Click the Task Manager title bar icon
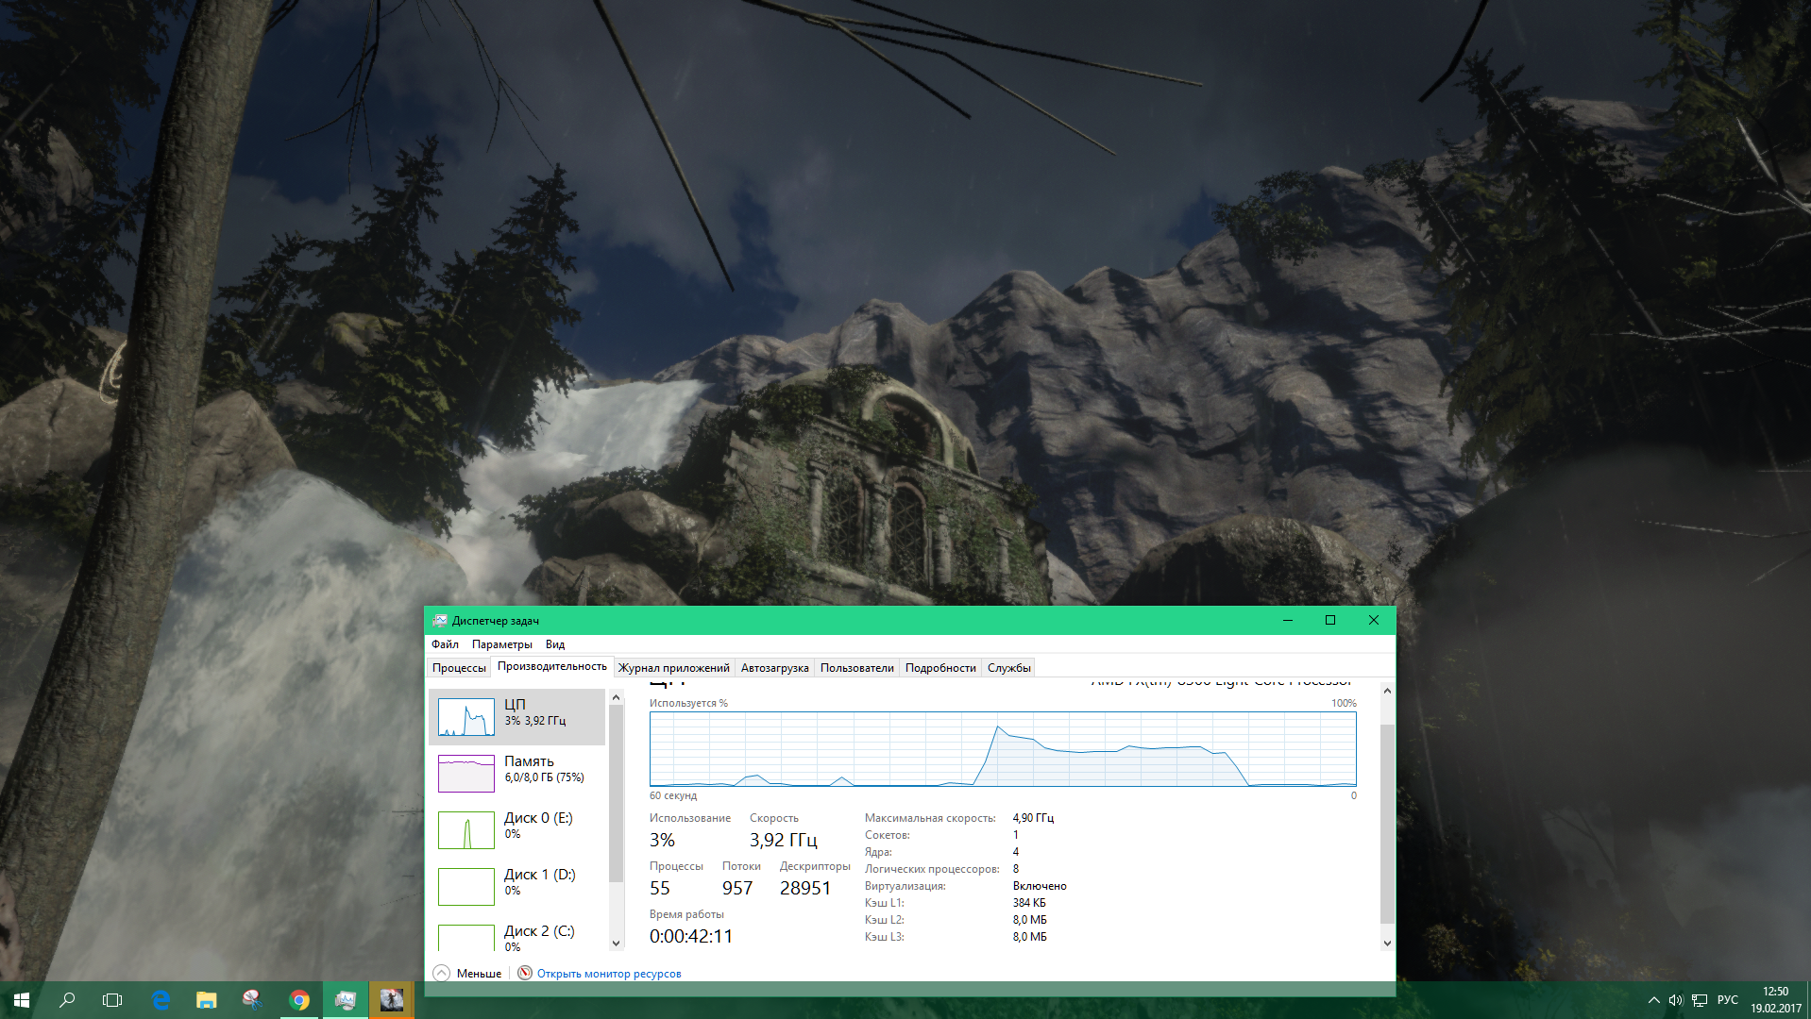This screenshot has width=1811, height=1019. point(439,620)
